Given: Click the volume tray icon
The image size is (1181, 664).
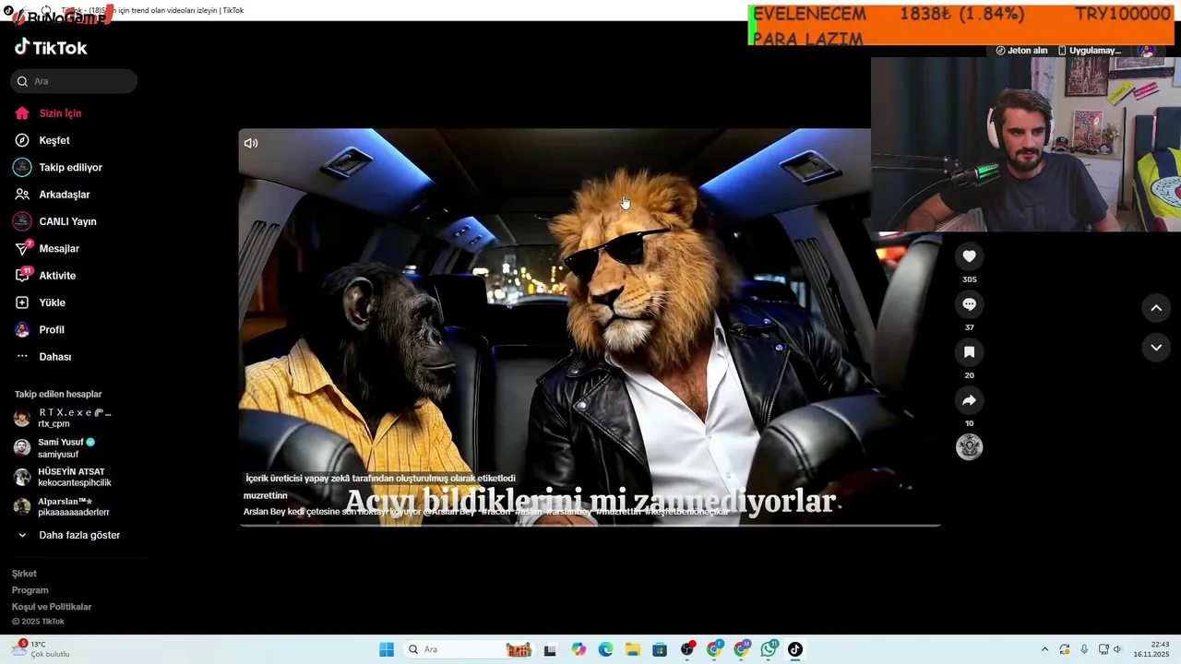Looking at the screenshot, I should tap(1117, 649).
